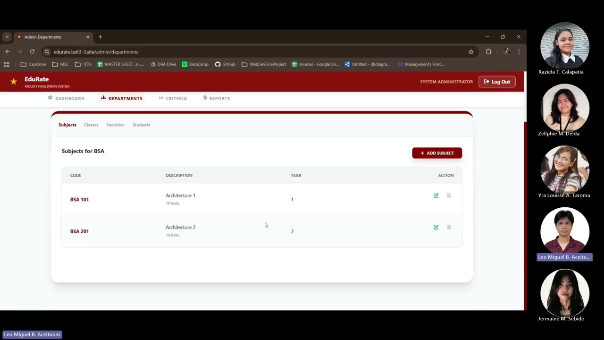Open the apps grid in bookmarks bar
The image size is (604, 340).
coord(7,64)
